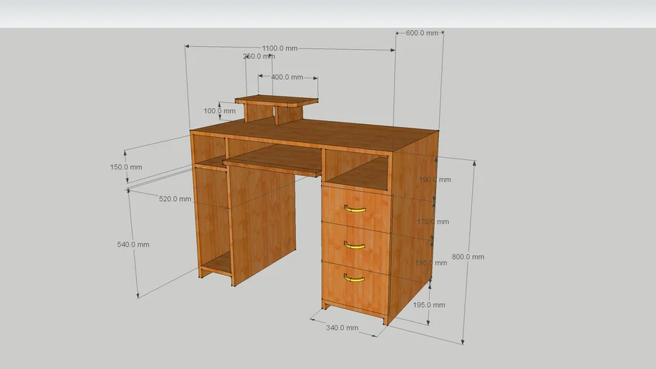Click the raised monitor stand shelf top
Image resolution: width=656 pixels, height=369 pixels.
coord(277,100)
